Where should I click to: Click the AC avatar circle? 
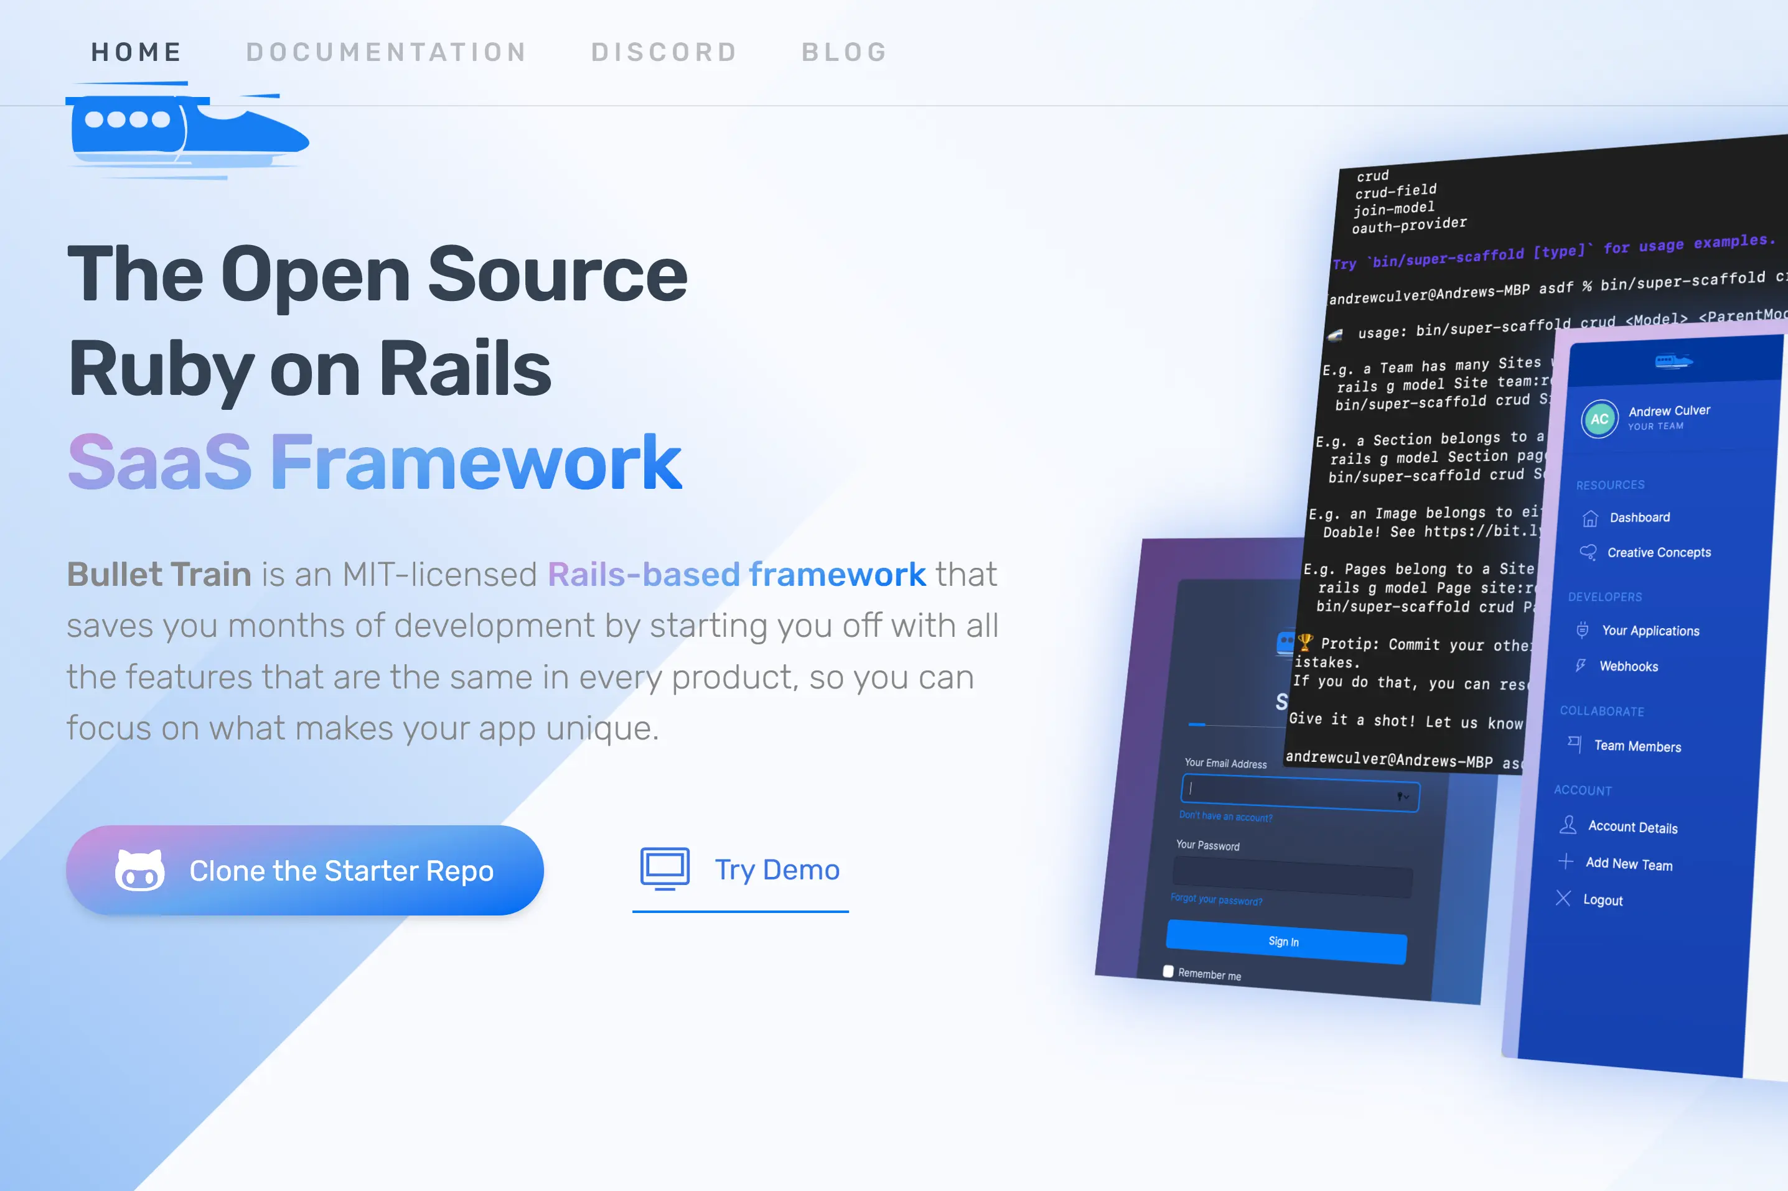point(1599,419)
